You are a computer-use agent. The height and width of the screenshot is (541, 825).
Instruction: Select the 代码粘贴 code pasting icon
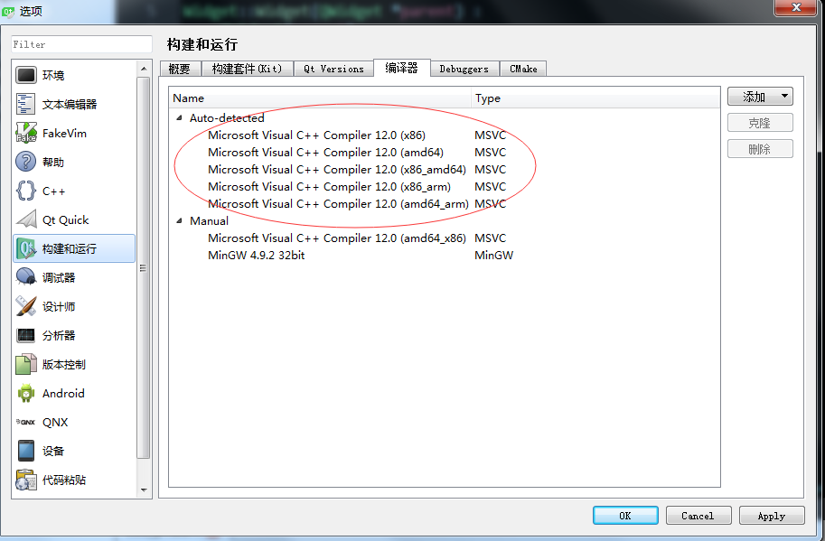point(26,480)
